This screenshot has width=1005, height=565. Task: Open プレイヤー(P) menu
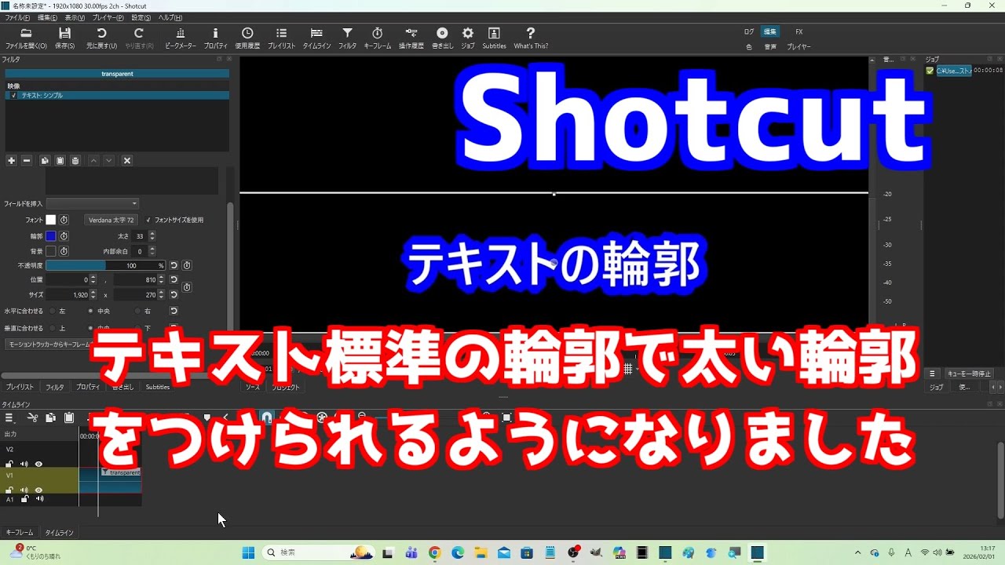108,17
